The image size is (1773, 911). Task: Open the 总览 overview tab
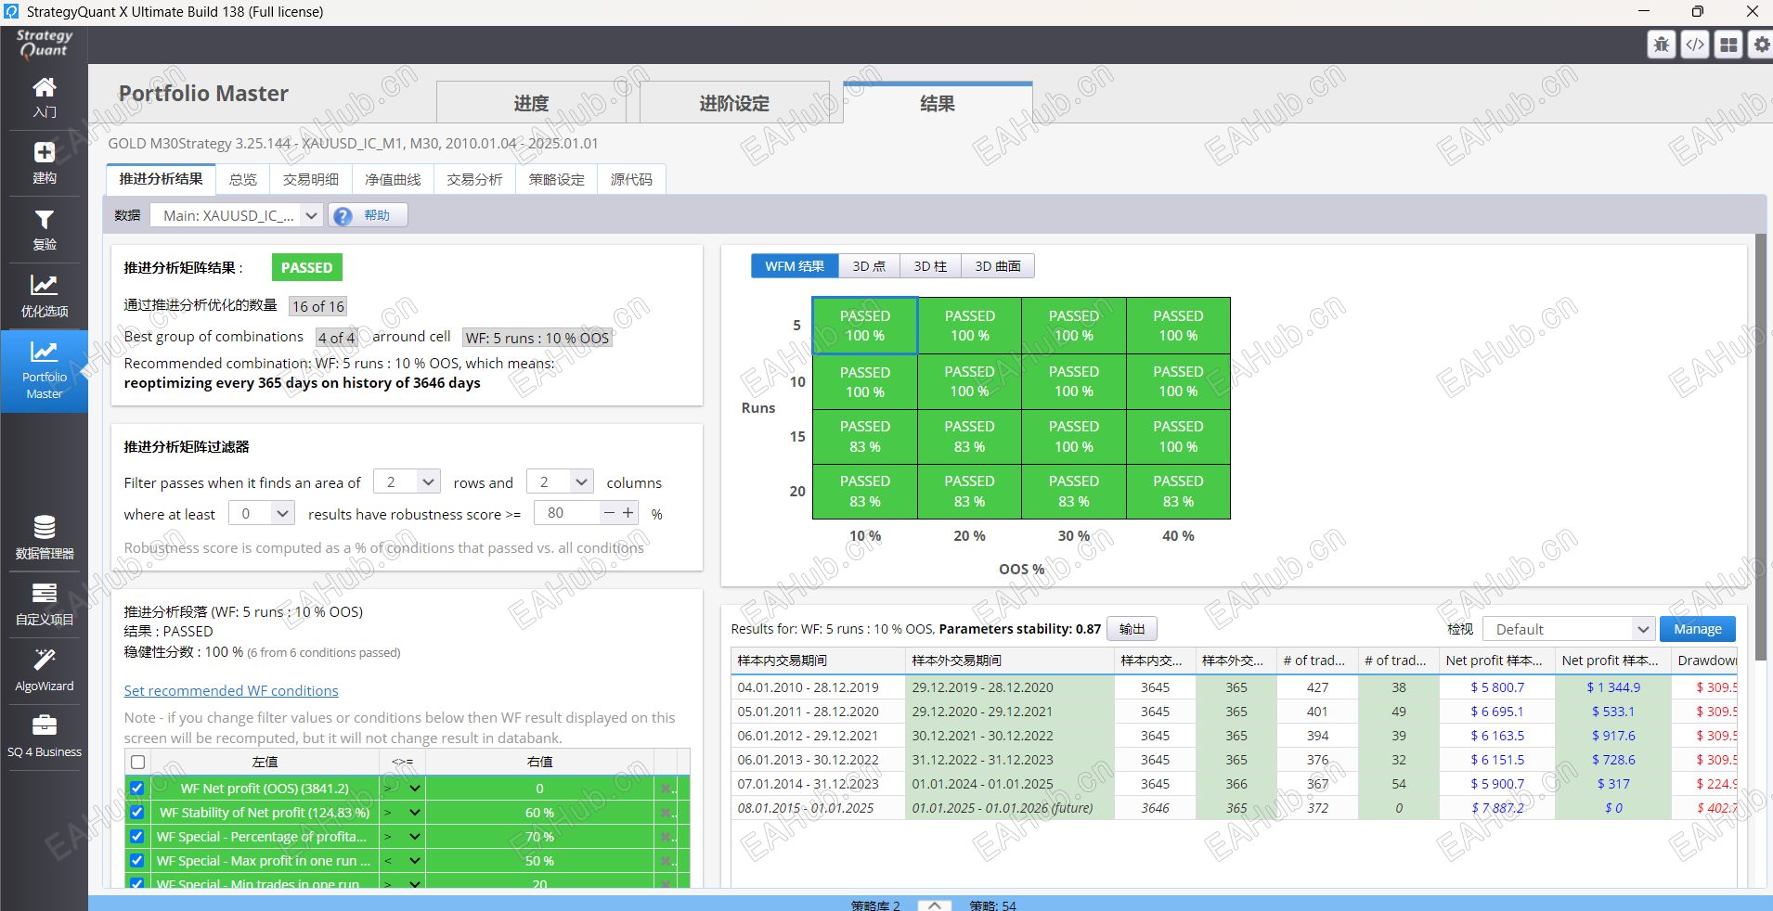pyautogui.click(x=243, y=179)
